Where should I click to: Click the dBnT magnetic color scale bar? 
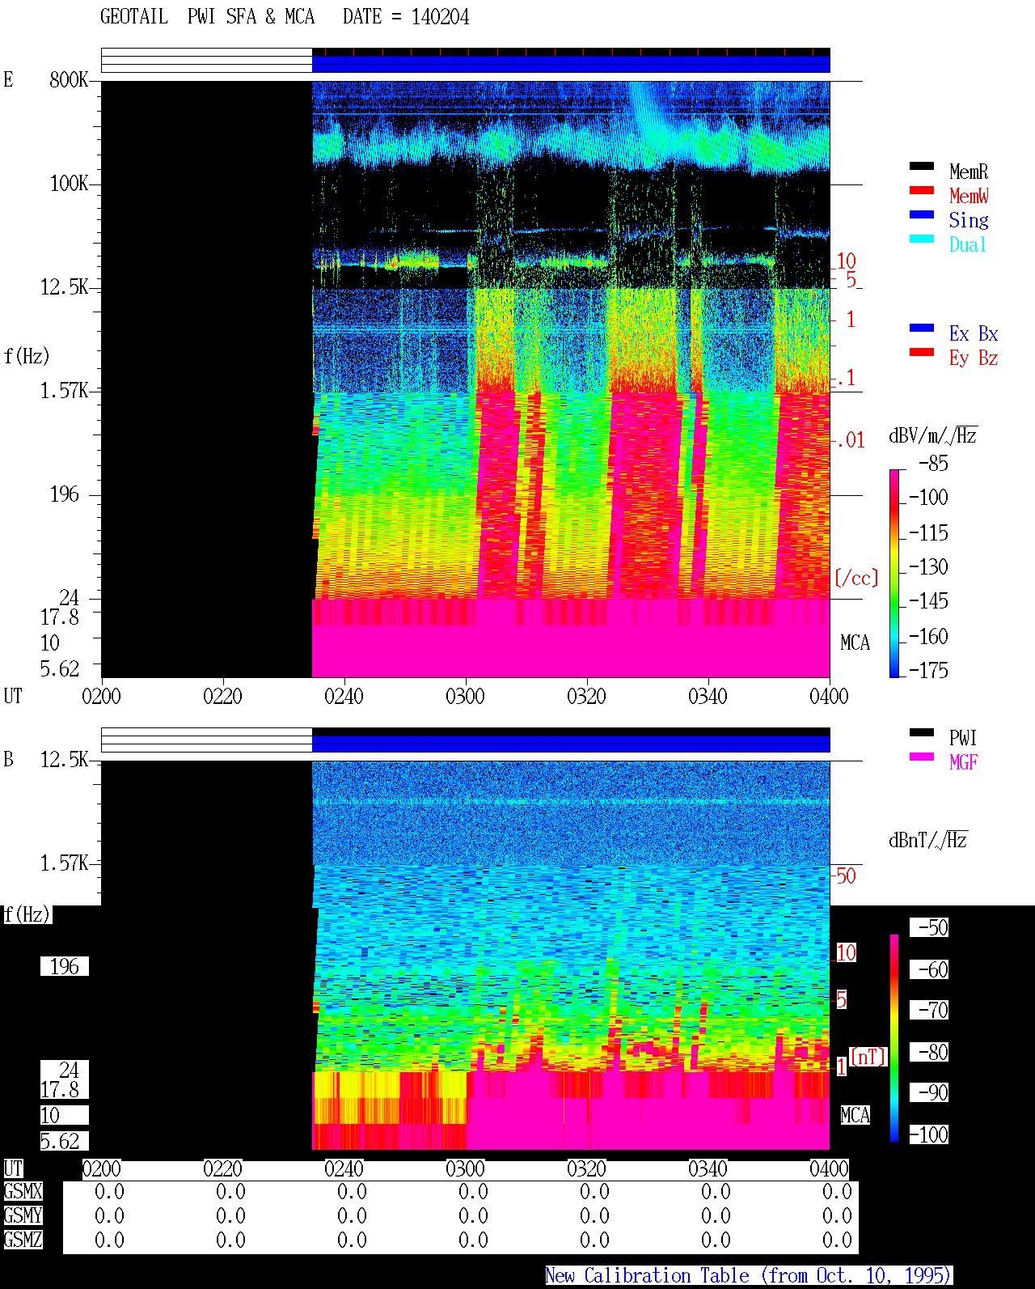894,1038
